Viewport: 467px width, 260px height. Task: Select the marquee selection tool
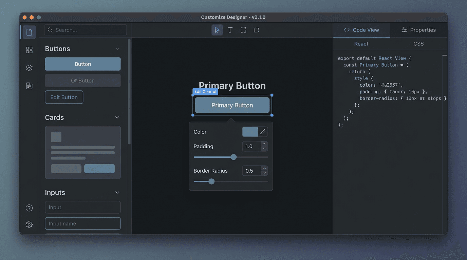pyautogui.click(x=243, y=30)
